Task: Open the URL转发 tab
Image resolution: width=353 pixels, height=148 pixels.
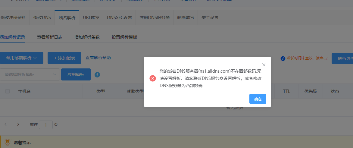Action: (x=91, y=17)
